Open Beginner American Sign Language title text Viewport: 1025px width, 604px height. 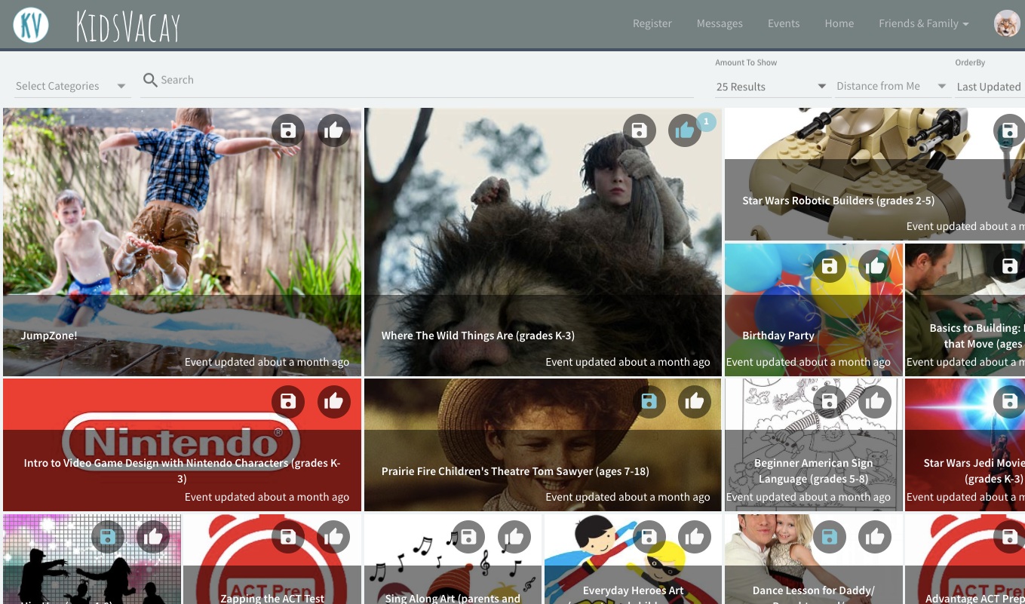[813, 471]
